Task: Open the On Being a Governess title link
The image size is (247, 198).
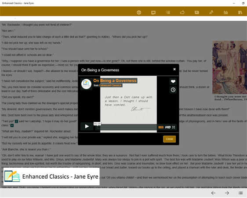Action: click(x=115, y=81)
